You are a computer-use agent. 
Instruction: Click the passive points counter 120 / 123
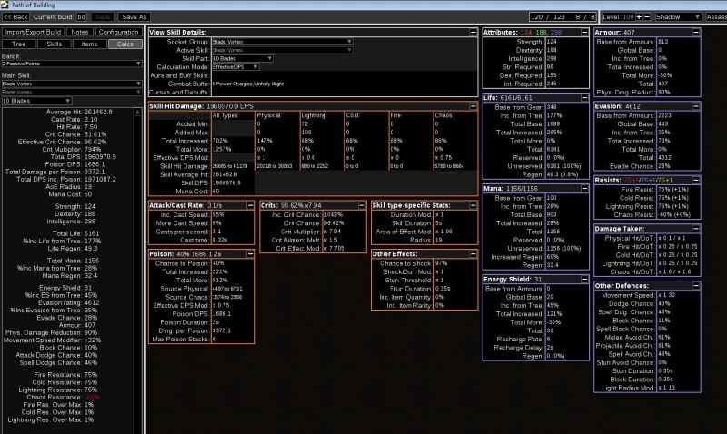pyautogui.click(x=548, y=16)
